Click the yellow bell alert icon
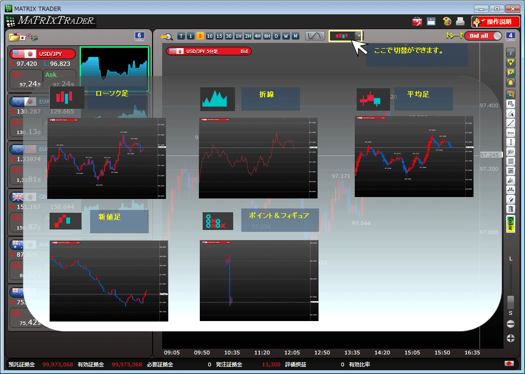The height and width of the screenshot is (374, 525). point(511,83)
